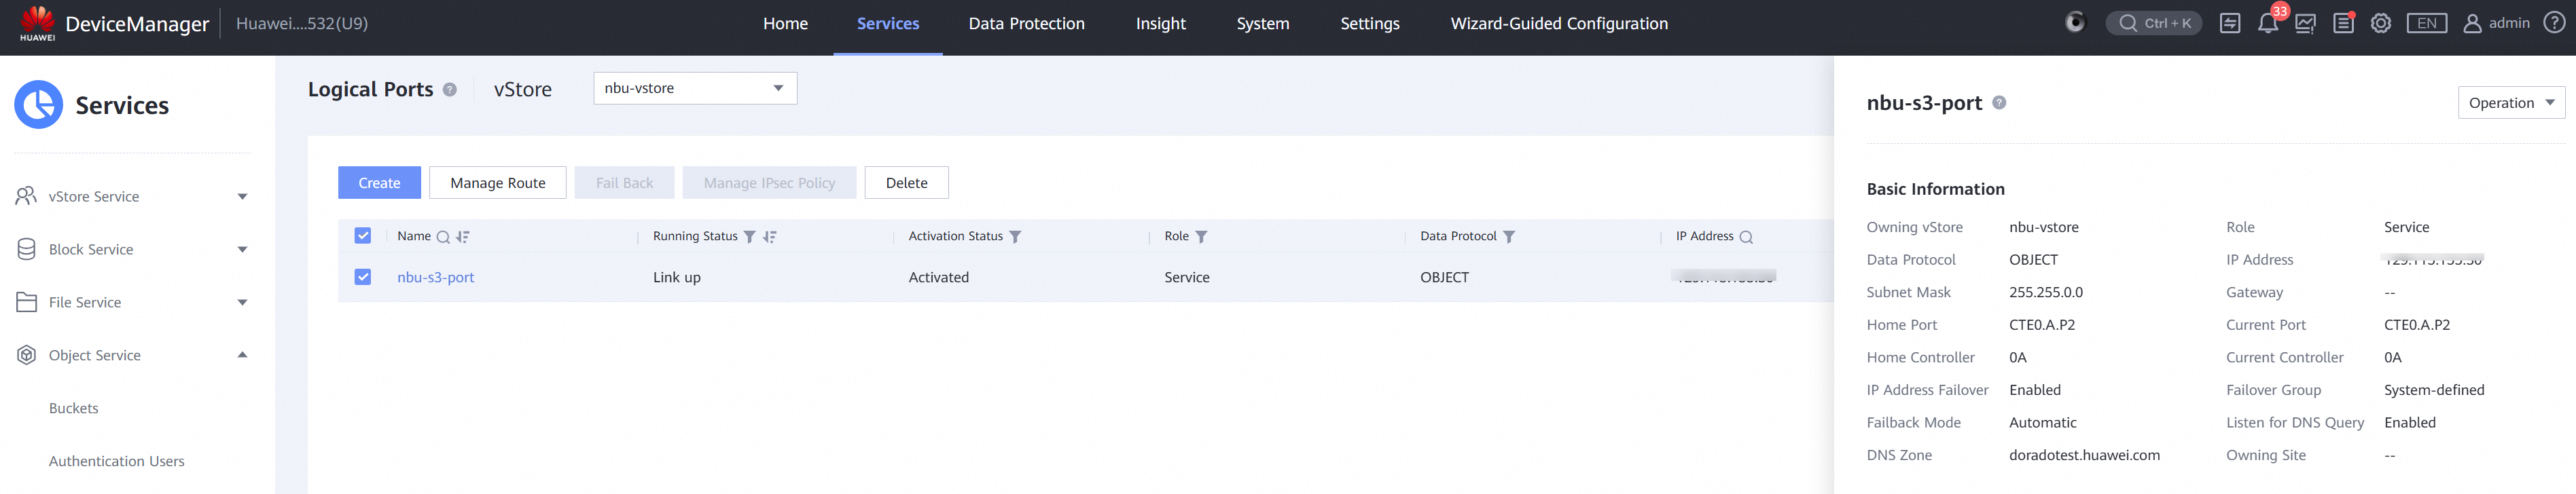Click help icon next to Logical Ports
Screen dimensions: 2576x494
tap(450, 90)
